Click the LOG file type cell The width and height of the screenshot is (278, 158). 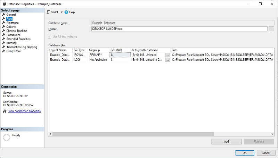tap(80, 60)
